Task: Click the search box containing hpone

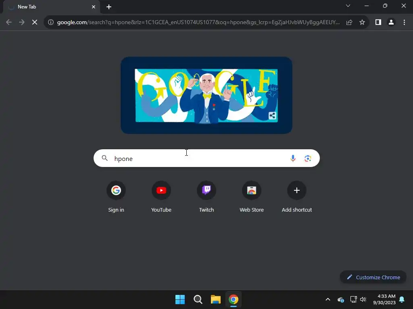Action: click(206, 158)
